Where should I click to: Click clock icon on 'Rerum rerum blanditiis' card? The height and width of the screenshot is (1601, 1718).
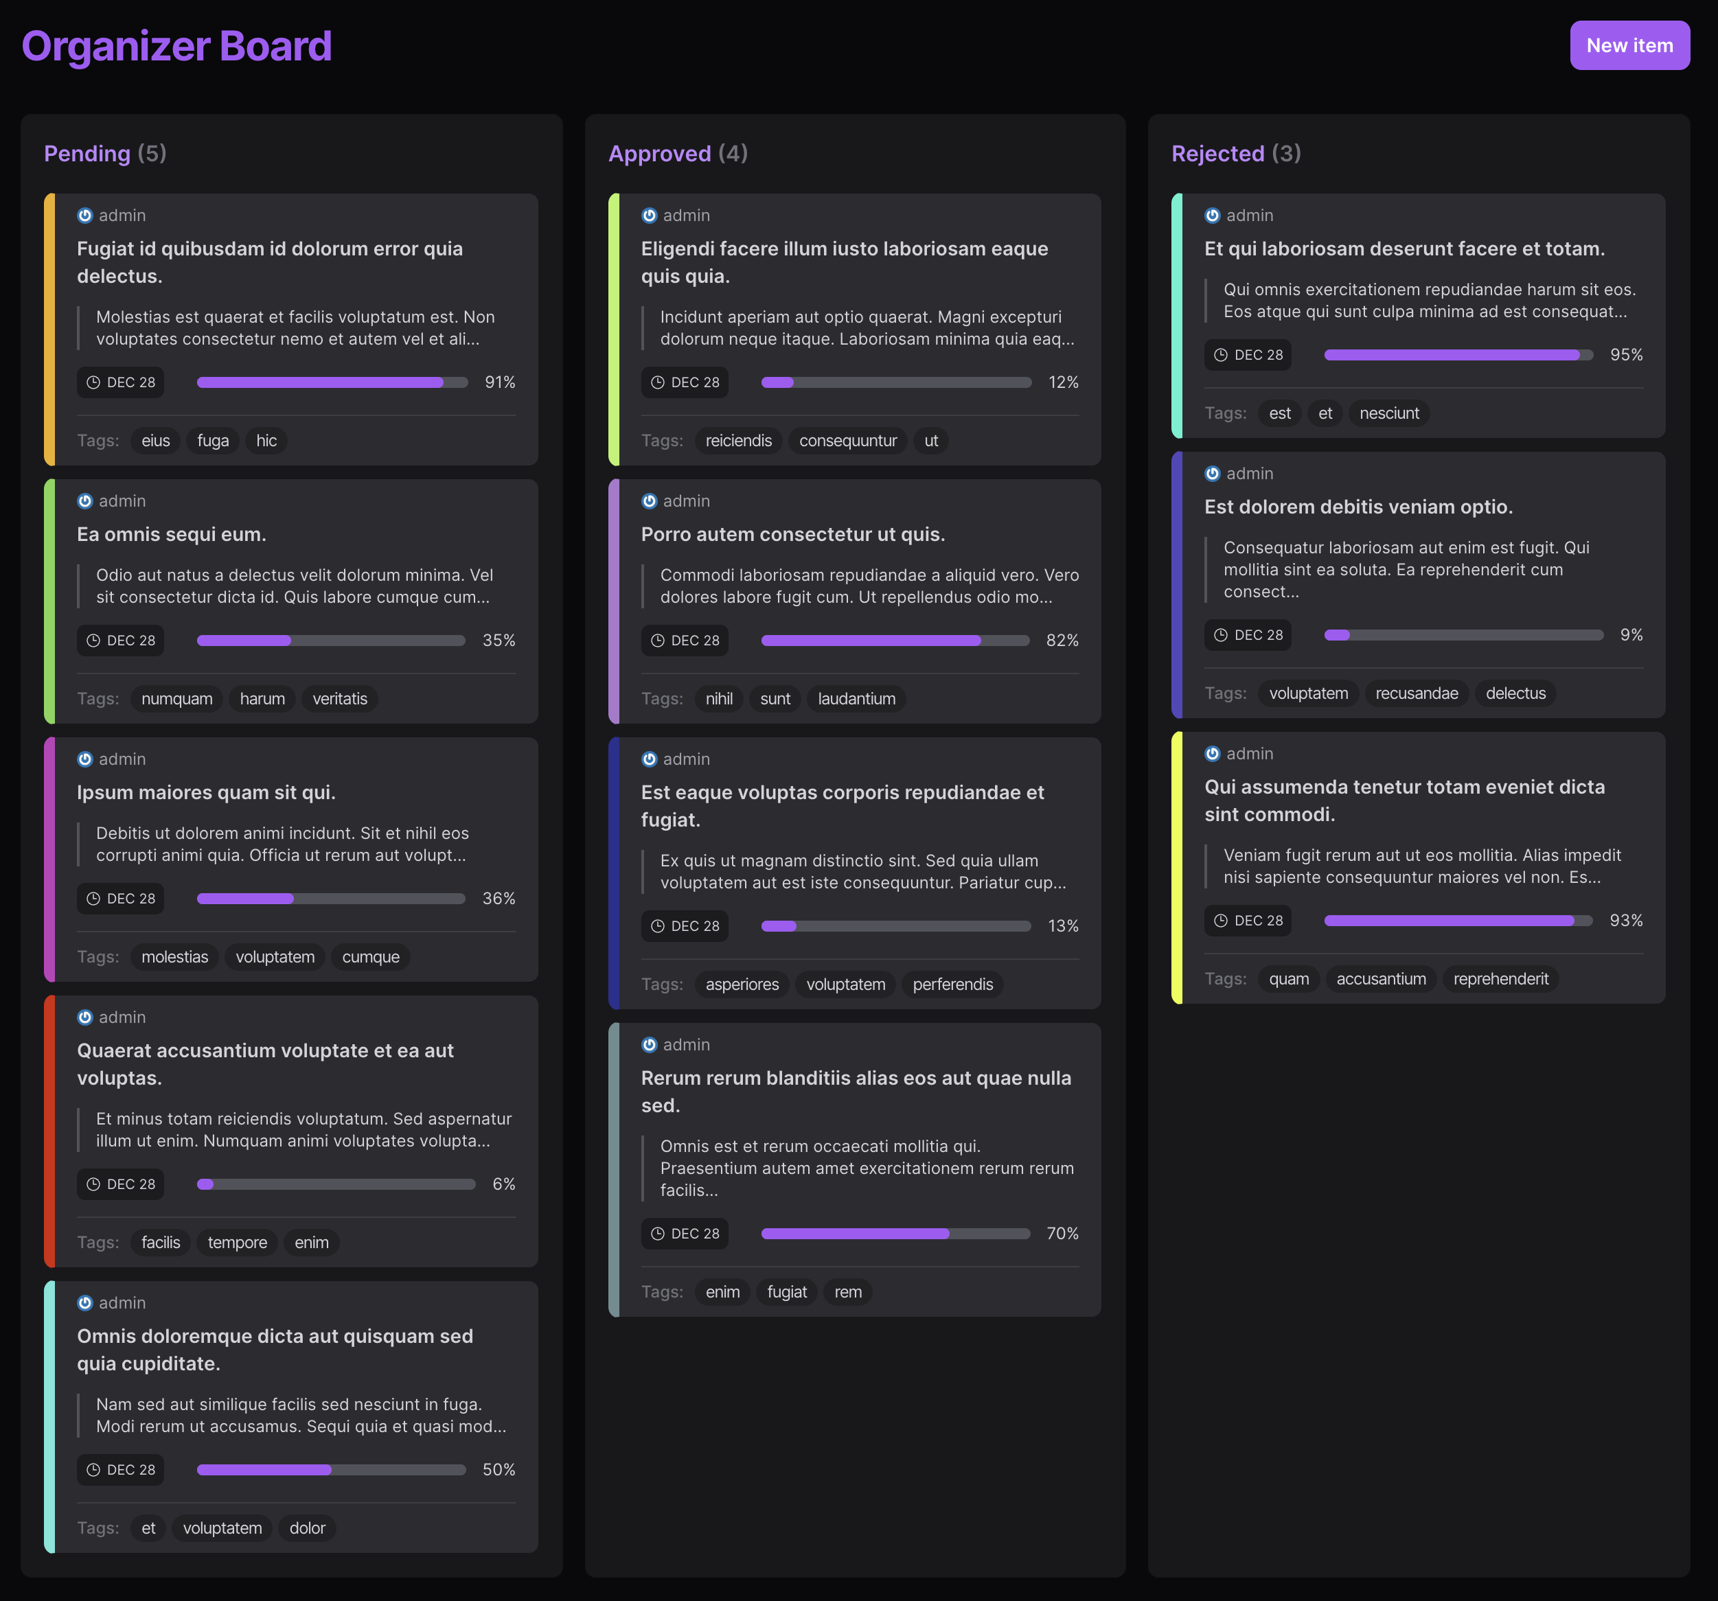[x=658, y=1234]
